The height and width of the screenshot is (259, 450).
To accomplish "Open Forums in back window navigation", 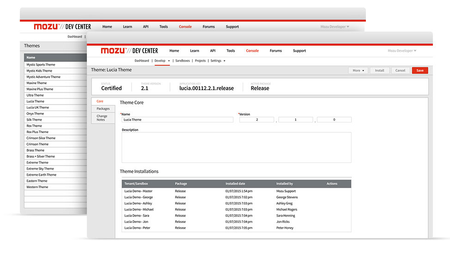I will click(209, 26).
